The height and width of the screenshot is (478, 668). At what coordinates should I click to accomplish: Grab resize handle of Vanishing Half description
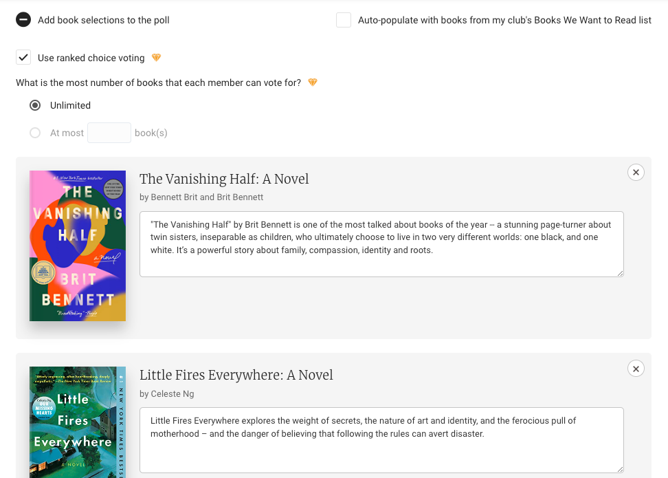(x=620, y=273)
